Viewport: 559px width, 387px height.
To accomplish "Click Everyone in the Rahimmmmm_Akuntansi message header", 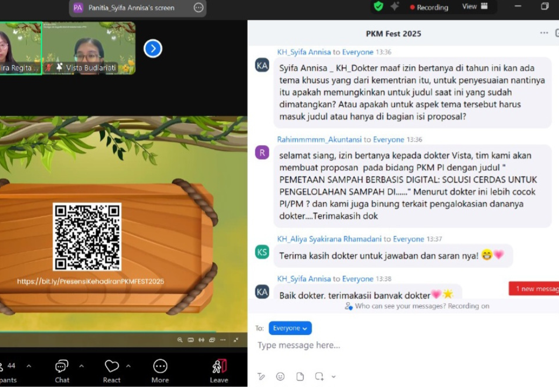I will pyautogui.click(x=389, y=139).
